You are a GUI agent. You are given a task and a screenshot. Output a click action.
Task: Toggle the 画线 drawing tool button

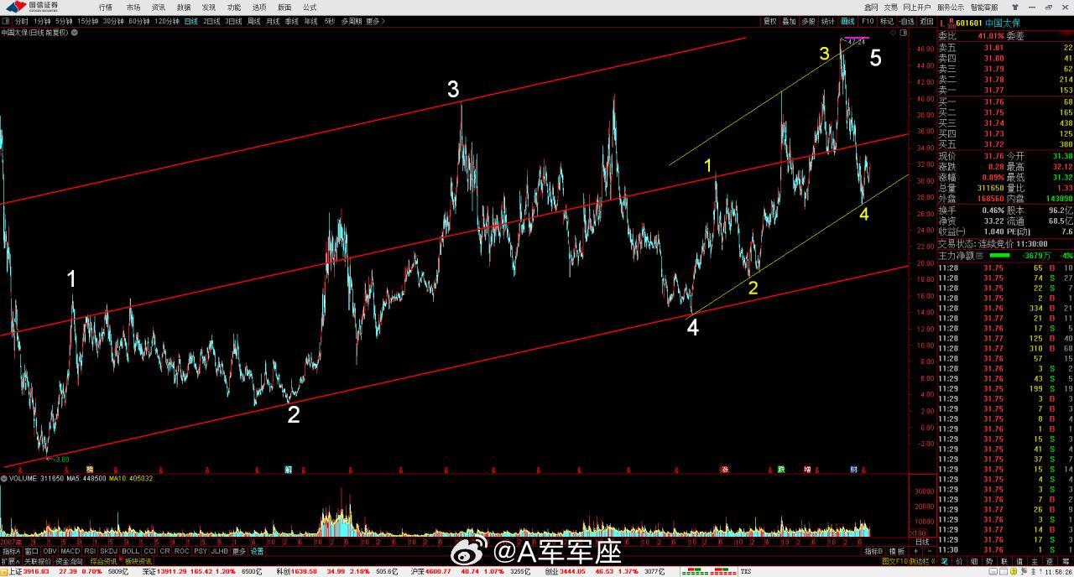pyautogui.click(x=847, y=21)
